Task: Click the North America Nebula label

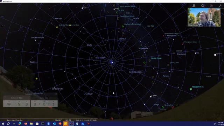Action: click(128, 6)
